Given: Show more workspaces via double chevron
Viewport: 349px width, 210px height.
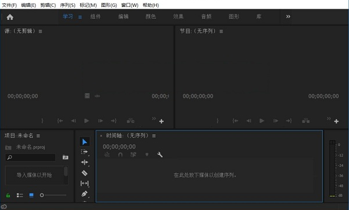Looking at the screenshot, I should (288, 16).
